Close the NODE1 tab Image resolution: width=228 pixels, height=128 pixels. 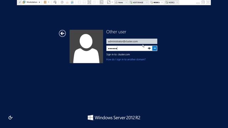[x=162, y=2]
